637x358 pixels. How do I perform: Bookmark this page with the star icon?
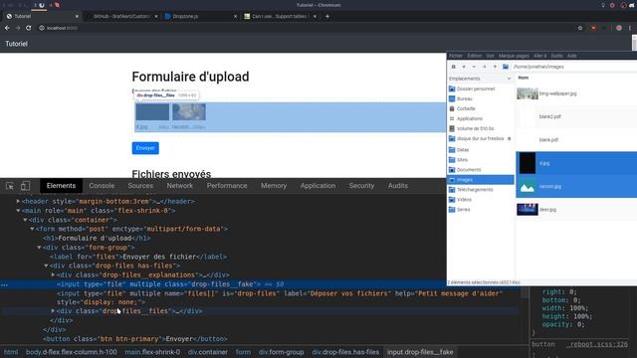click(580, 28)
